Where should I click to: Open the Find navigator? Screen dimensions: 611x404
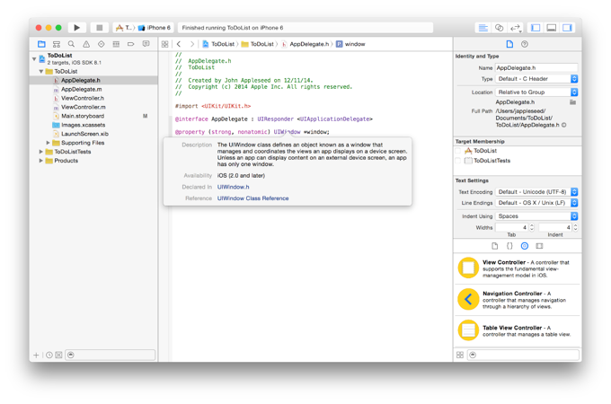(71, 44)
